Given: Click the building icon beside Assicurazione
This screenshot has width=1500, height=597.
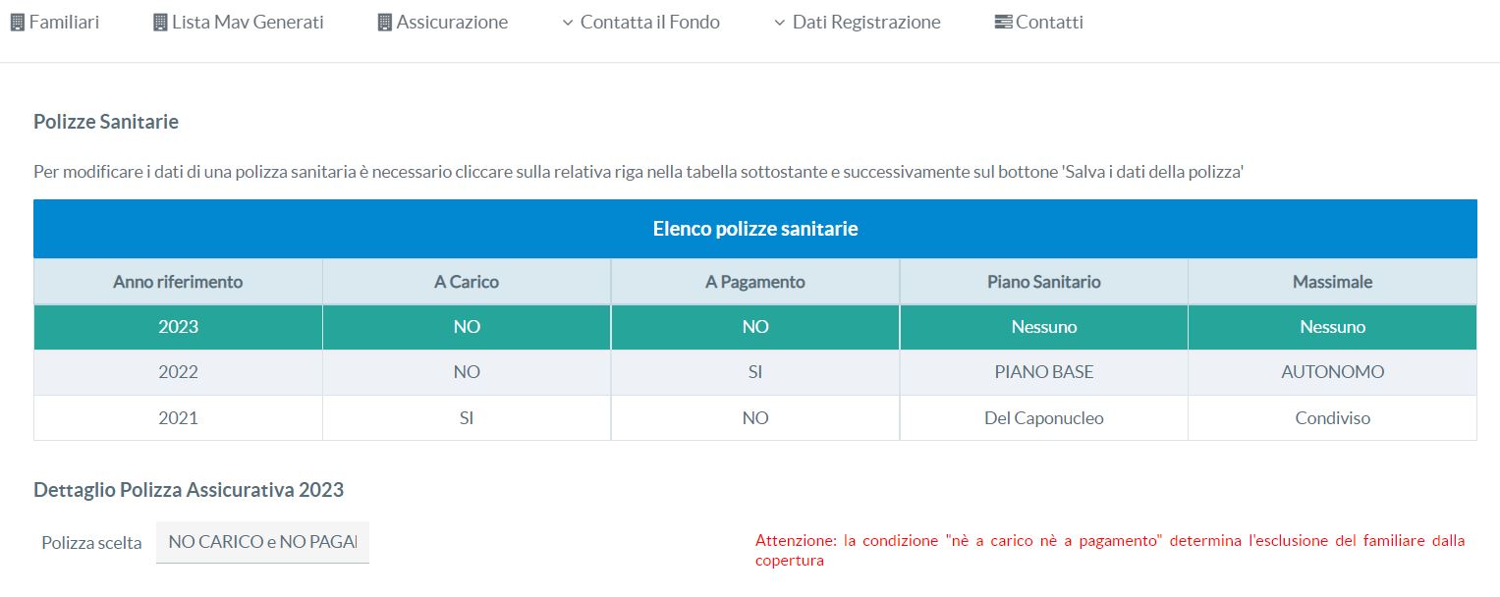Looking at the screenshot, I should tap(385, 23).
